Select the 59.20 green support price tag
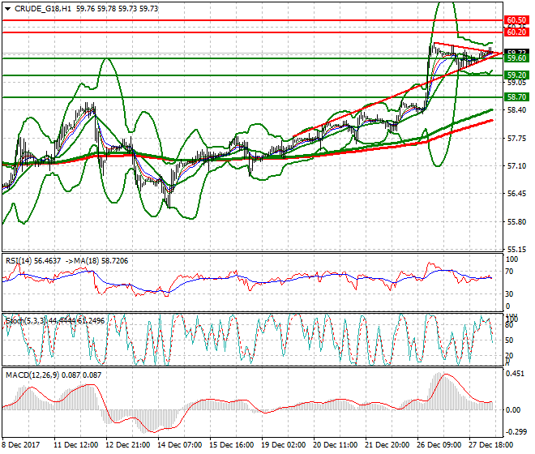535x454 pixels. (516, 75)
